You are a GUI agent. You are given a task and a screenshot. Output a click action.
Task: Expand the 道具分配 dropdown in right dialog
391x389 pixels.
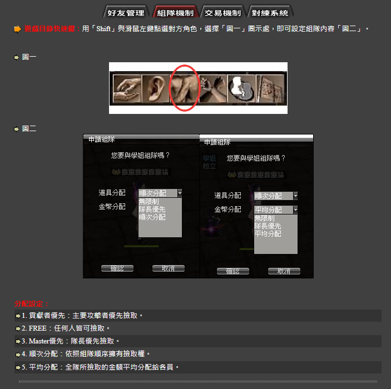295,196
